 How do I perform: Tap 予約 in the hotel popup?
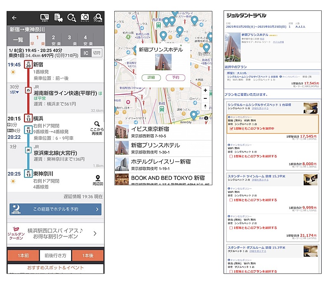[x=176, y=78]
